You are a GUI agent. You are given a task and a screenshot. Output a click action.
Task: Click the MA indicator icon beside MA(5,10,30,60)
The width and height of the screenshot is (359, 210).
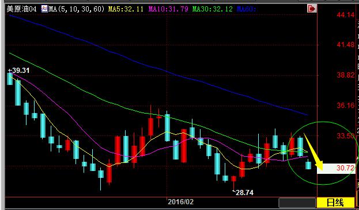(44, 9)
